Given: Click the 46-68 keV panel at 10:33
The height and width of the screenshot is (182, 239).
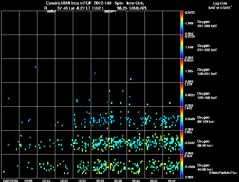Looking at the screenshot, I should (100, 166).
